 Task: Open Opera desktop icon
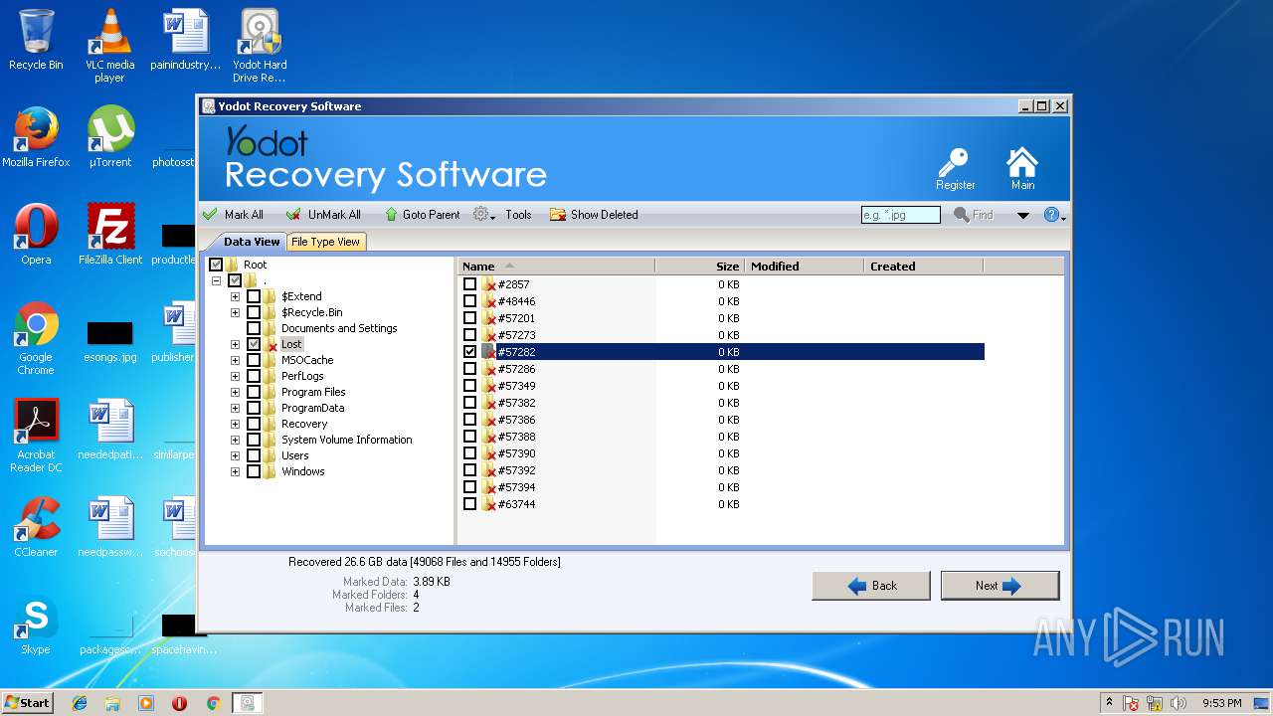[x=36, y=235]
